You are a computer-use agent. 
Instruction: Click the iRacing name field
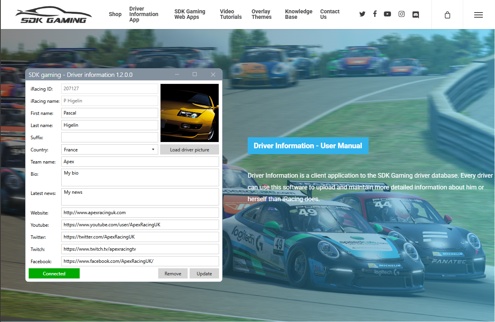coord(110,101)
